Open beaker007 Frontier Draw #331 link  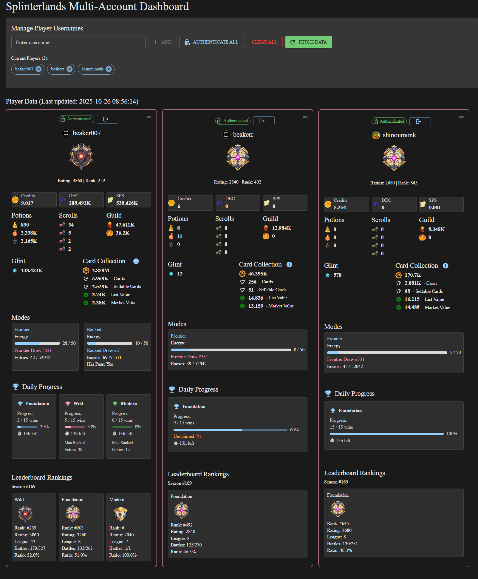coord(33,350)
